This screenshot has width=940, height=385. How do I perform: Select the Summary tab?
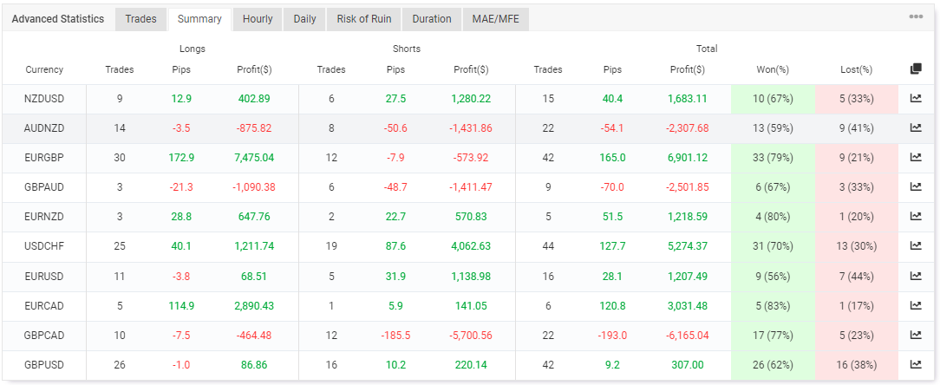click(x=199, y=19)
